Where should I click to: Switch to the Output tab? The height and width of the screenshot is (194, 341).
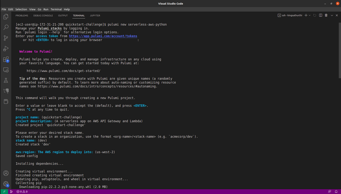(63, 15)
